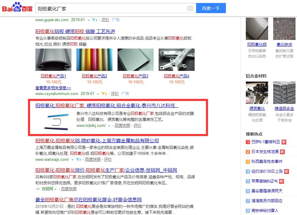Expand dropdown arrow next to www.txbdkj.com/
This screenshot has width=297, height=215.
(109, 126)
